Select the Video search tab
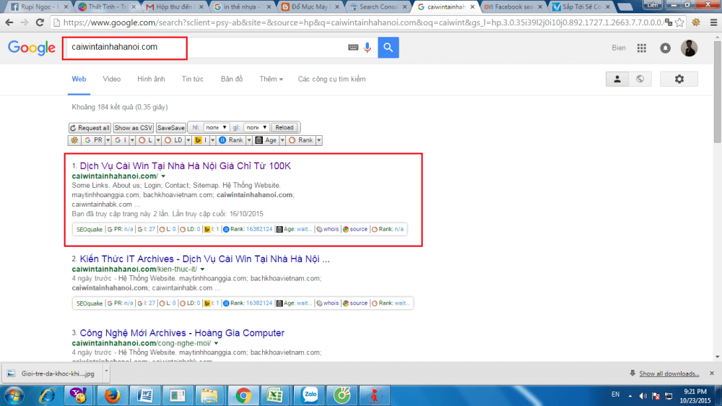 coord(111,79)
